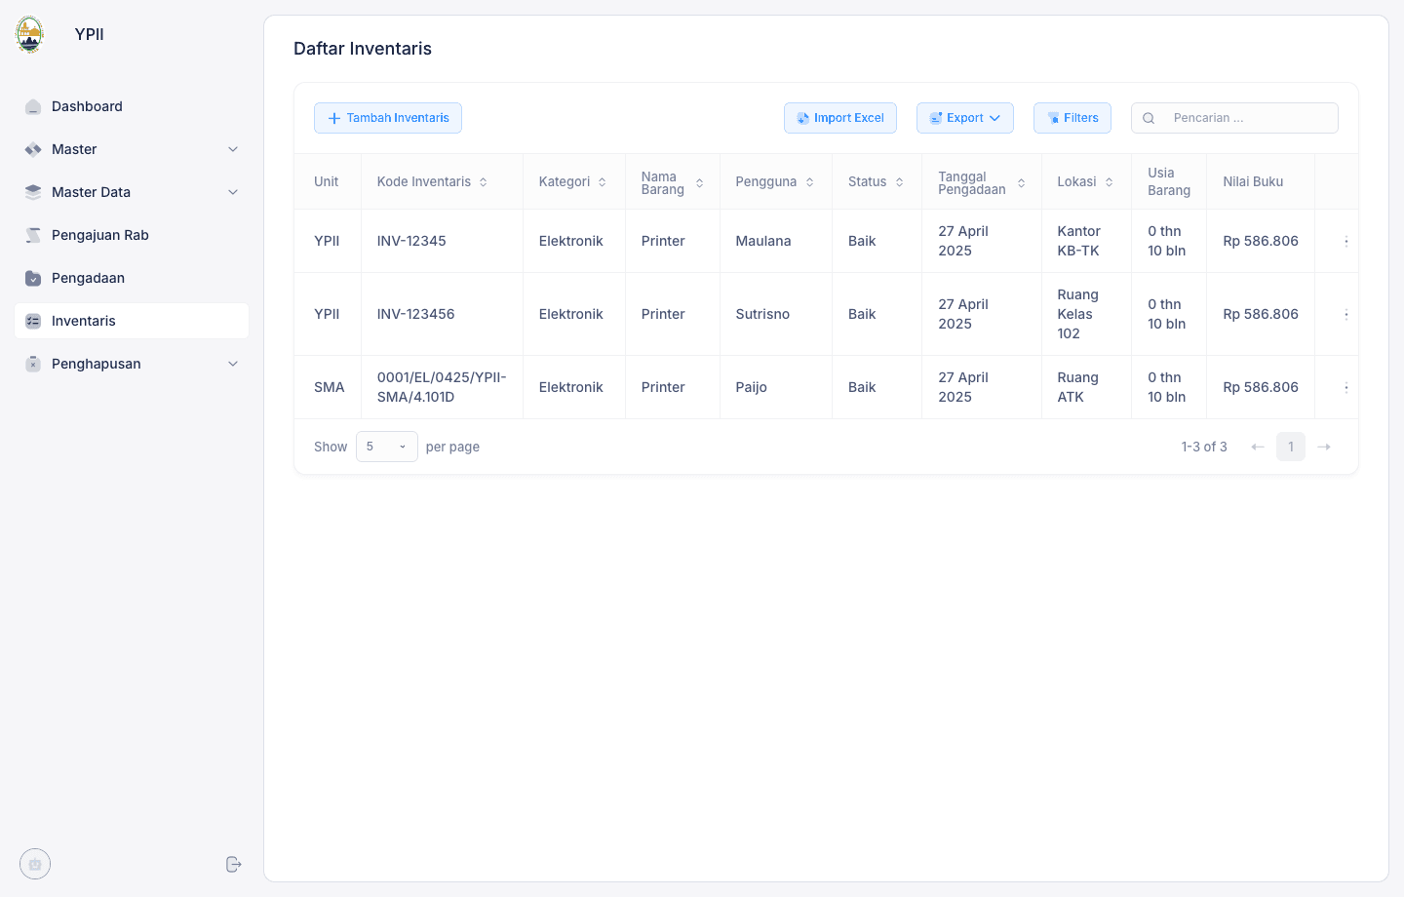
Task: Click the Usia Barang column header
Action: [x=1169, y=182]
